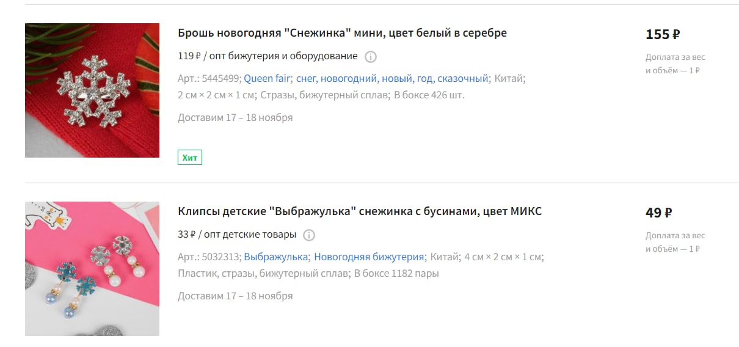The height and width of the screenshot is (347, 739).
Task: Select article number Арт.: 5032313
Action: pos(209,257)
